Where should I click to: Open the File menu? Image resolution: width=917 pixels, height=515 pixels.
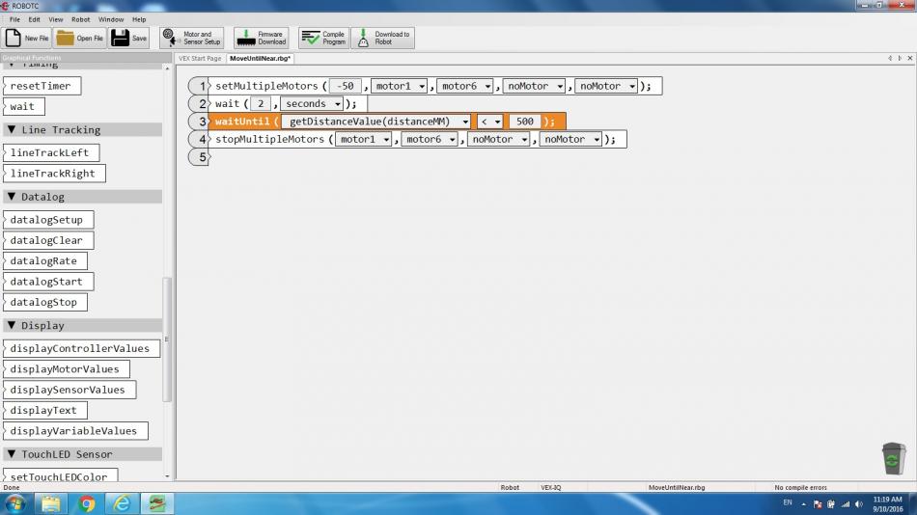14,19
